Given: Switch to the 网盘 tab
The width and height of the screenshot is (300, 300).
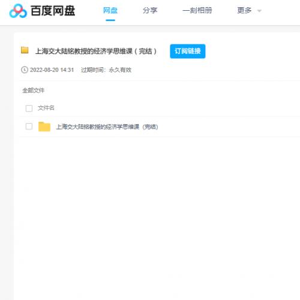Looking at the screenshot, I should click(110, 10).
